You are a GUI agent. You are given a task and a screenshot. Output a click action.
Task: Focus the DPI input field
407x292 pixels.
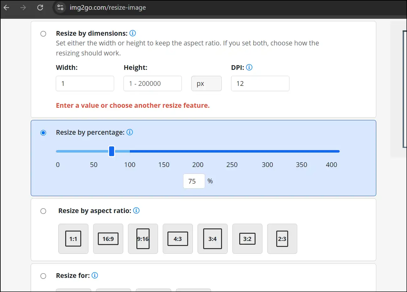click(260, 84)
